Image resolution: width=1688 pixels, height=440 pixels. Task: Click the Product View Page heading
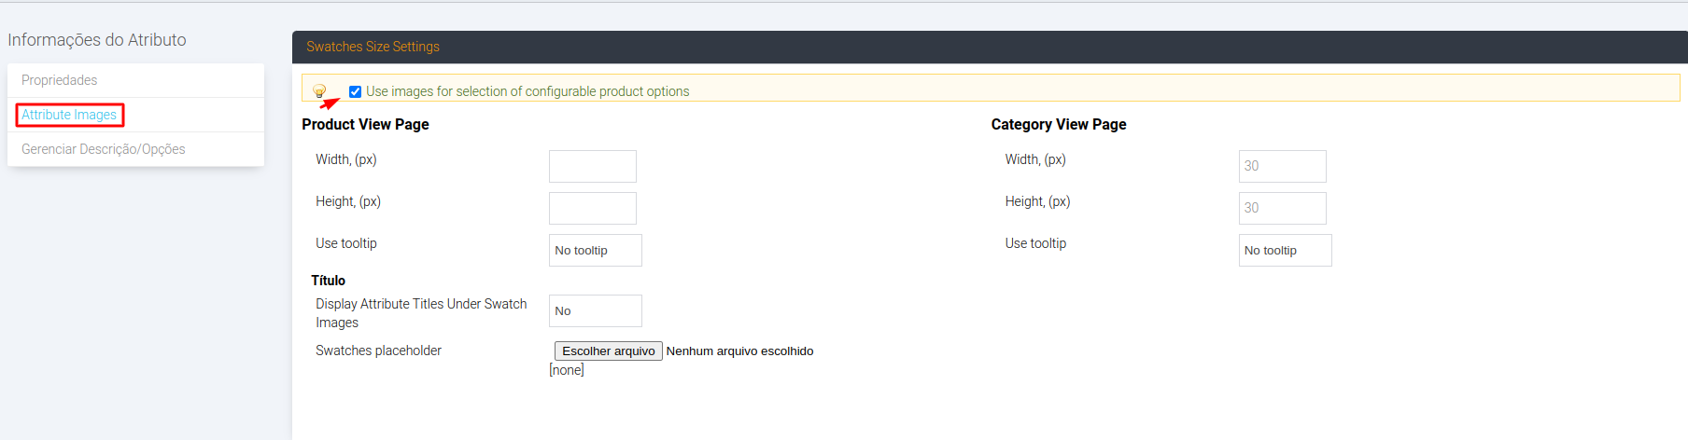pyautogui.click(x=365, y=124)
